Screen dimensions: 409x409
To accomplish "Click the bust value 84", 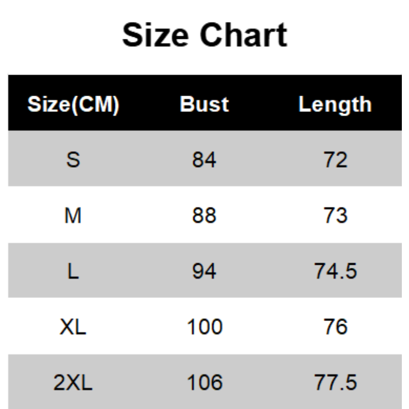I will [204, 160].
